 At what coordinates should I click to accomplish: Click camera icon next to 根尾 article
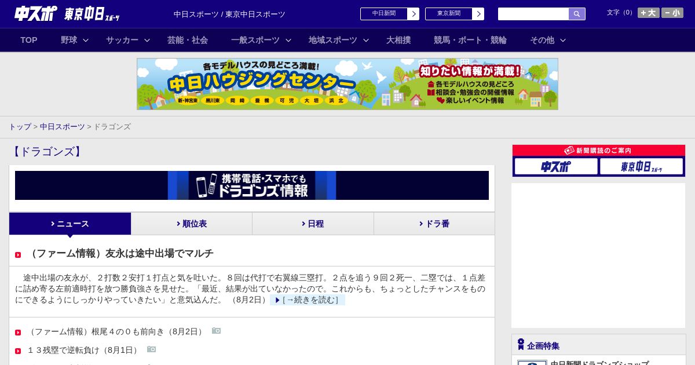point(216,331)
